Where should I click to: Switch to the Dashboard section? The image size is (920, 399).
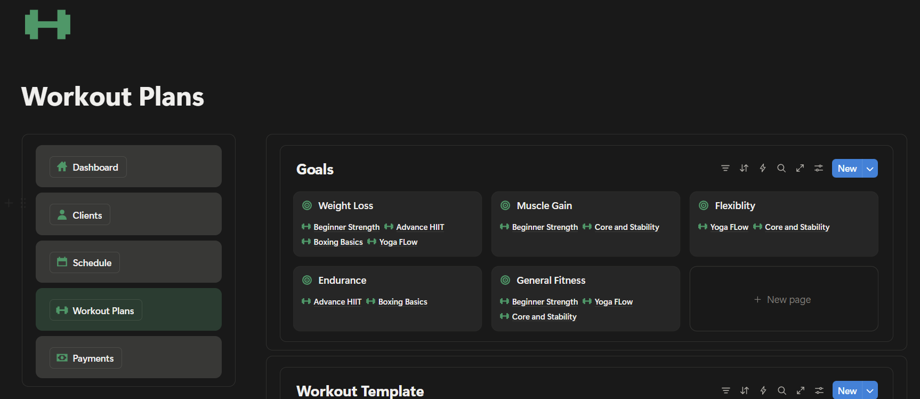pos(88,166)
